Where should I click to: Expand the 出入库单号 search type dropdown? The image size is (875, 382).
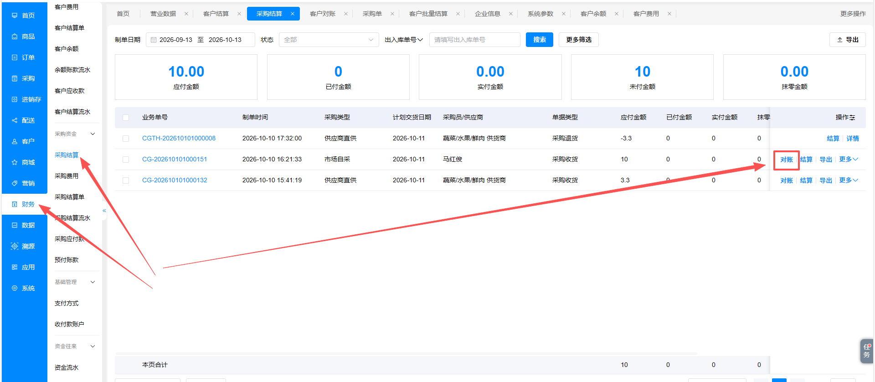tap(404, 40)
